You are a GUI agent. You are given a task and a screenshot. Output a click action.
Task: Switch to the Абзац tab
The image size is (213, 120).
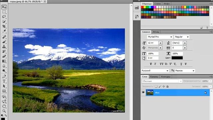(x=156, y=32)
